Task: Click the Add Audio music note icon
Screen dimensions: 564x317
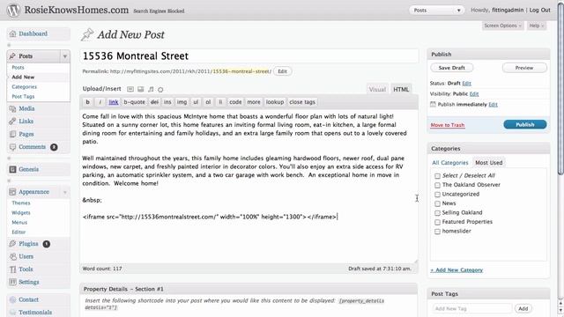Action: tap(151, 89)
